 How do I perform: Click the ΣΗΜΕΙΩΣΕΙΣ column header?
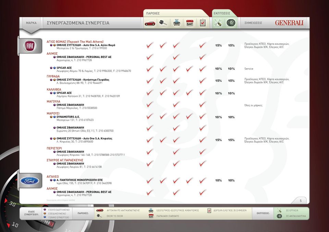pyautogui.click(x=253, y=23)
